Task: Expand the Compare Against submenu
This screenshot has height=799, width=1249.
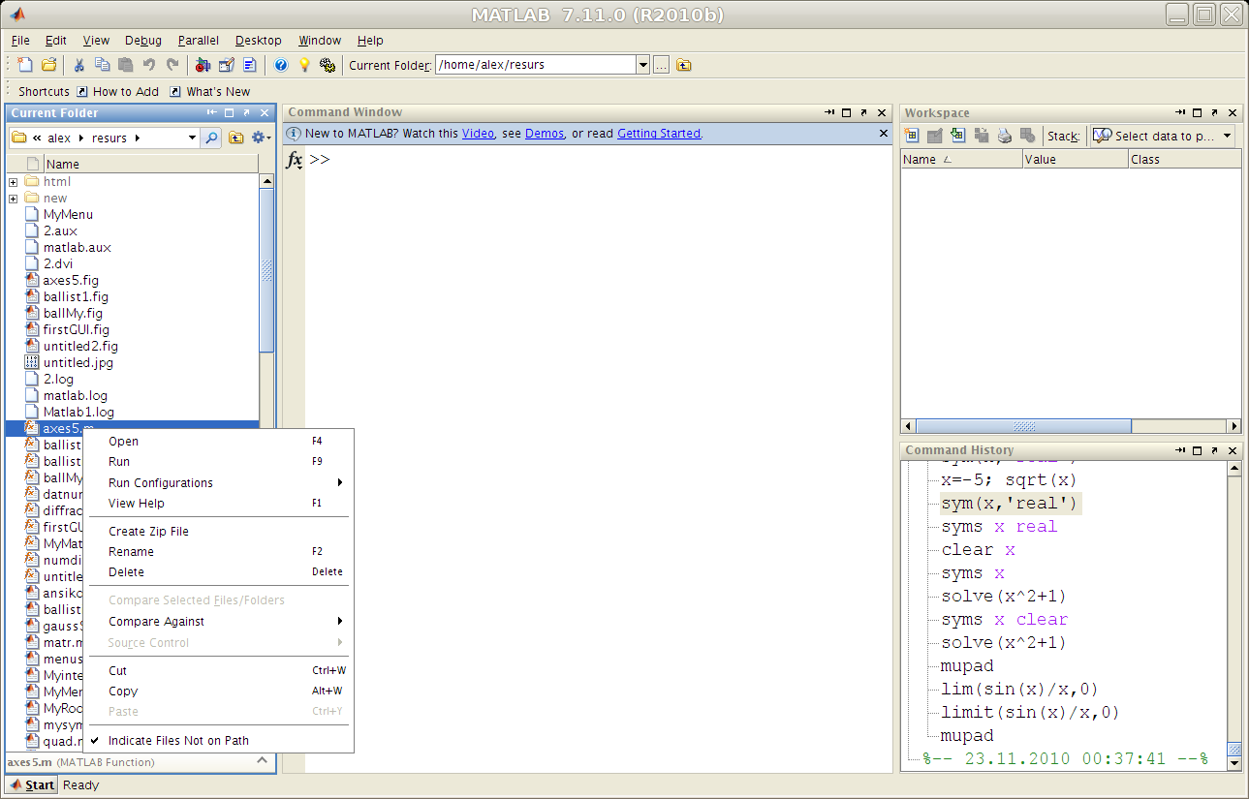Action: click(339, 621)
